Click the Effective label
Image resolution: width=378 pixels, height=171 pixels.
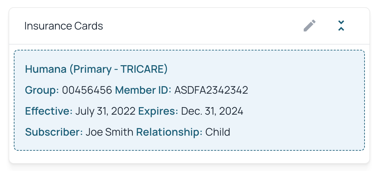point(49,111)
